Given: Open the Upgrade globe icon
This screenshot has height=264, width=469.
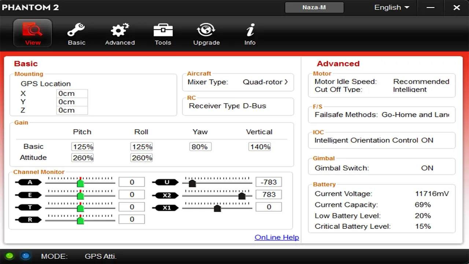Looking at the screenshot, I should 206,30.
